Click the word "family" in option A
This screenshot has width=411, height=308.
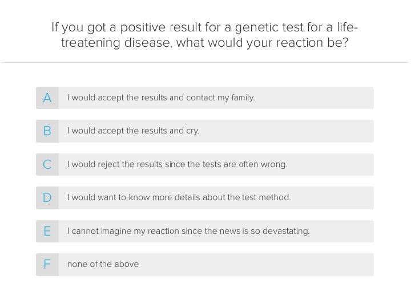[x=243, y=98]
